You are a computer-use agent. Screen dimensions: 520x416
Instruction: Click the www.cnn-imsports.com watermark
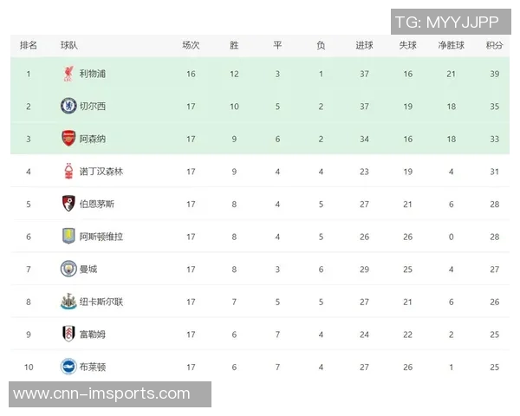click(102, 394)
